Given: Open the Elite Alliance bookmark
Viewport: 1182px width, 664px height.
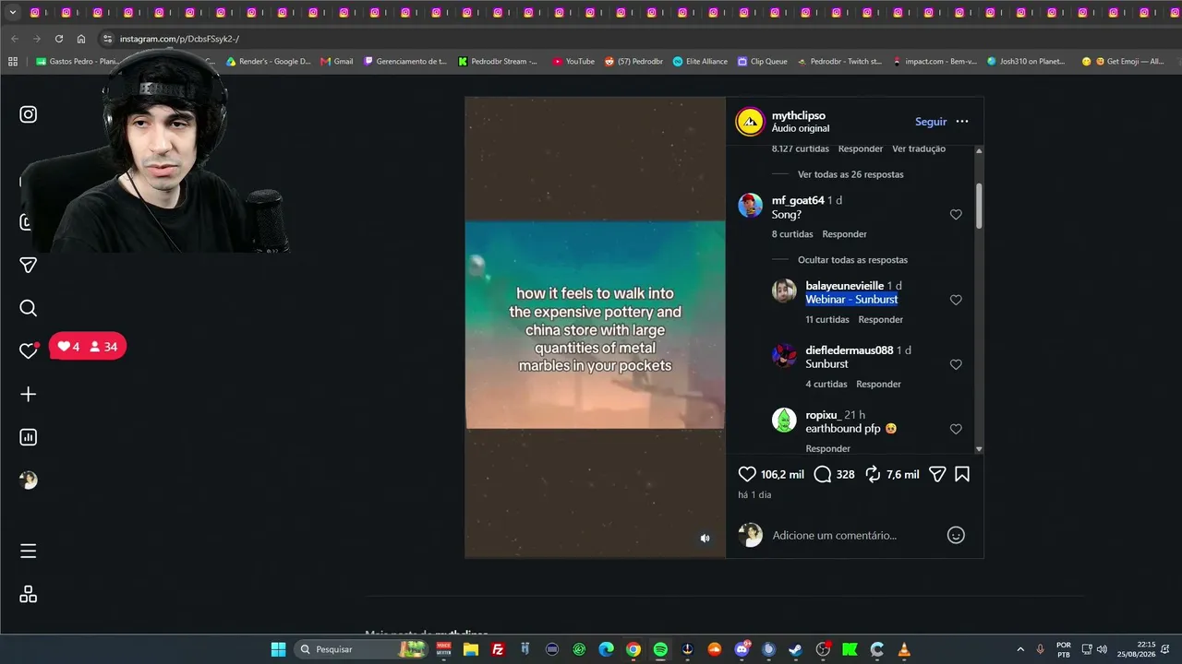Looking at the screenshot, I should (700, 62).
